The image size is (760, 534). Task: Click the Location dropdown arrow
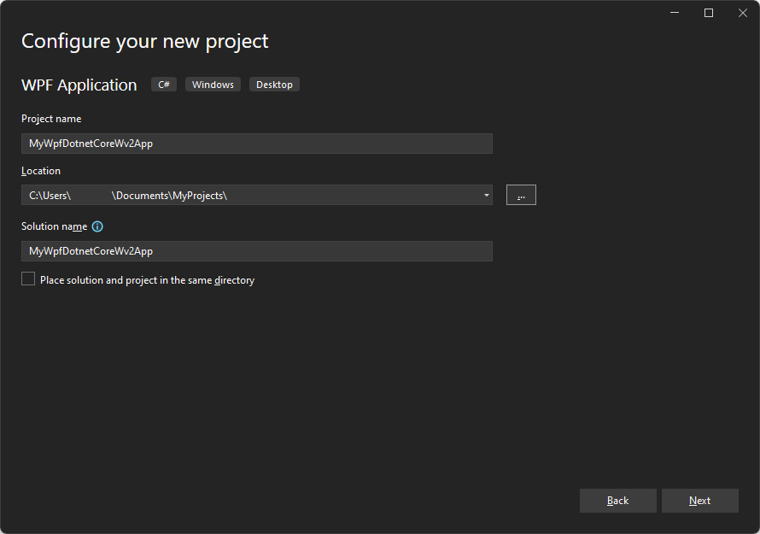point(487,195)
